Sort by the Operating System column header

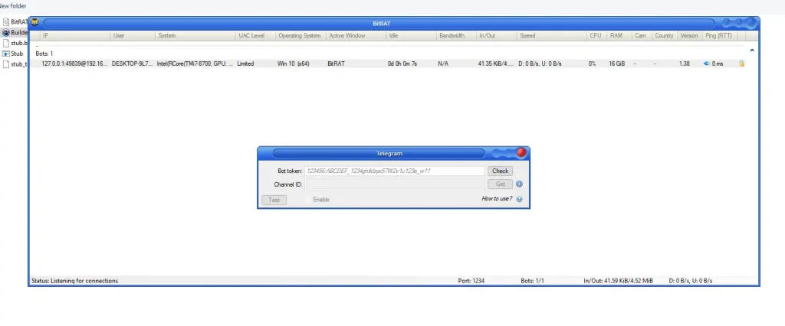pyautogui.click(x=299, y=36)
